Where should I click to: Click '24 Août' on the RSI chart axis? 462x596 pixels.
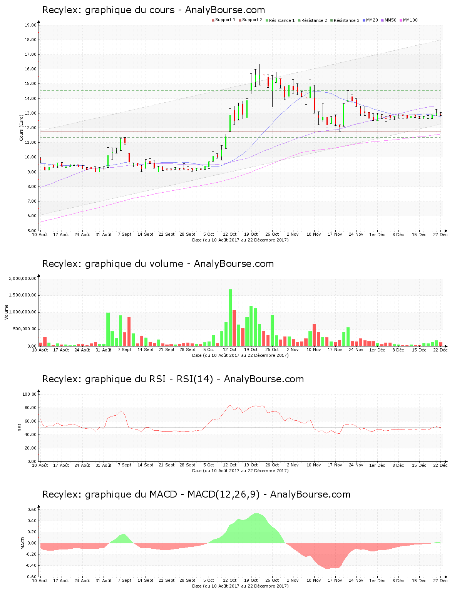click(82, 465)
